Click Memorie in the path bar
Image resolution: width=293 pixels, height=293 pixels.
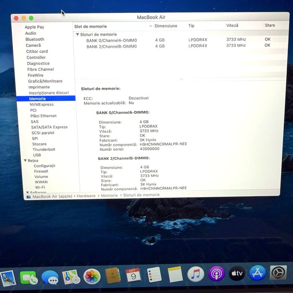109,195
